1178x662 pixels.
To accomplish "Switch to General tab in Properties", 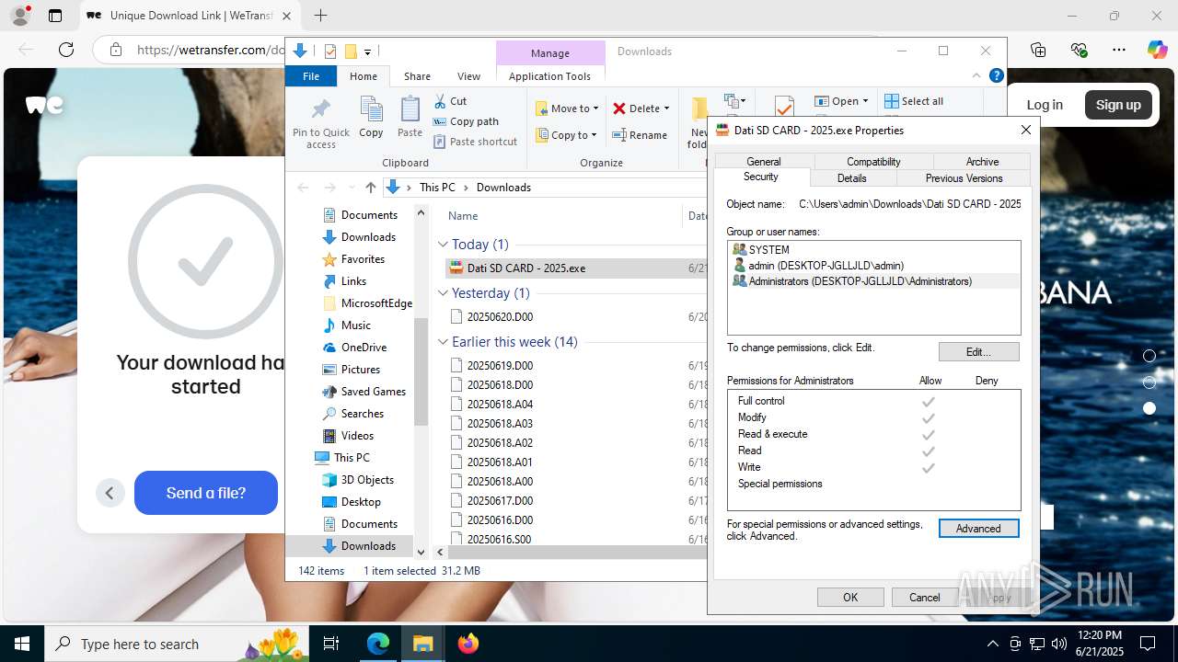I will click(x=764, y=162).
